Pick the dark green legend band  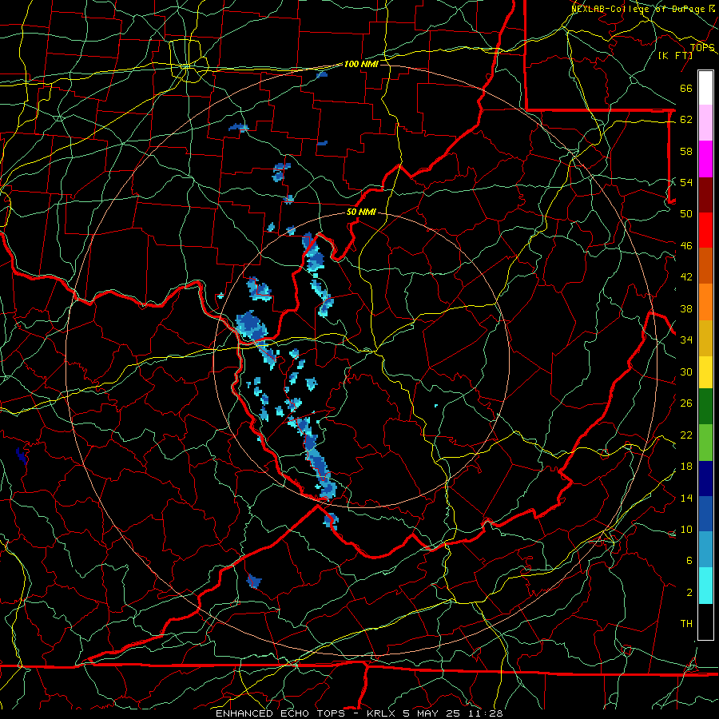pos(705,406)
